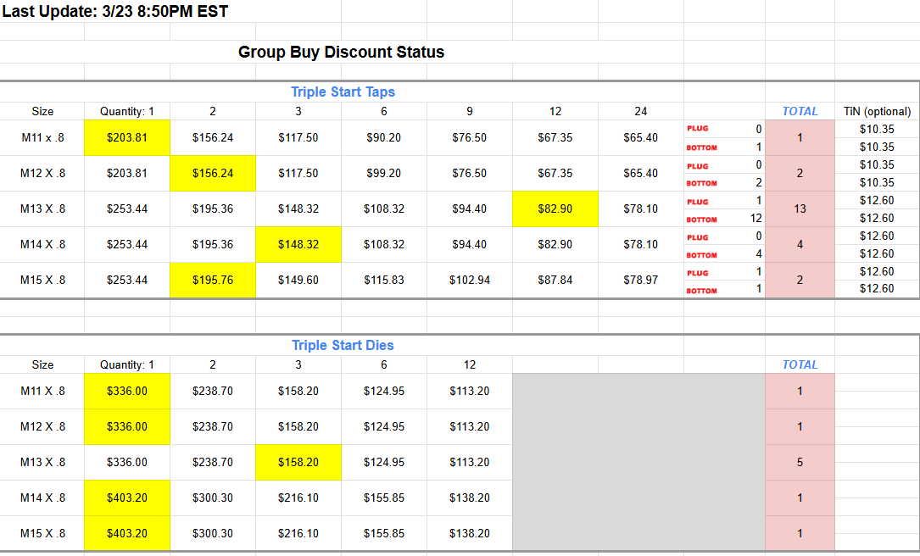Click the highlighted $158.20 cell in dies table
The image size is (920, 556).
point(298,463)
